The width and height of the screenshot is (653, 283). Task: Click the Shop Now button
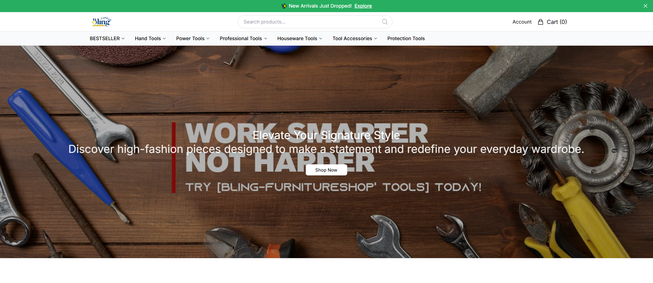pyautogui.click(x=326, y=170)
